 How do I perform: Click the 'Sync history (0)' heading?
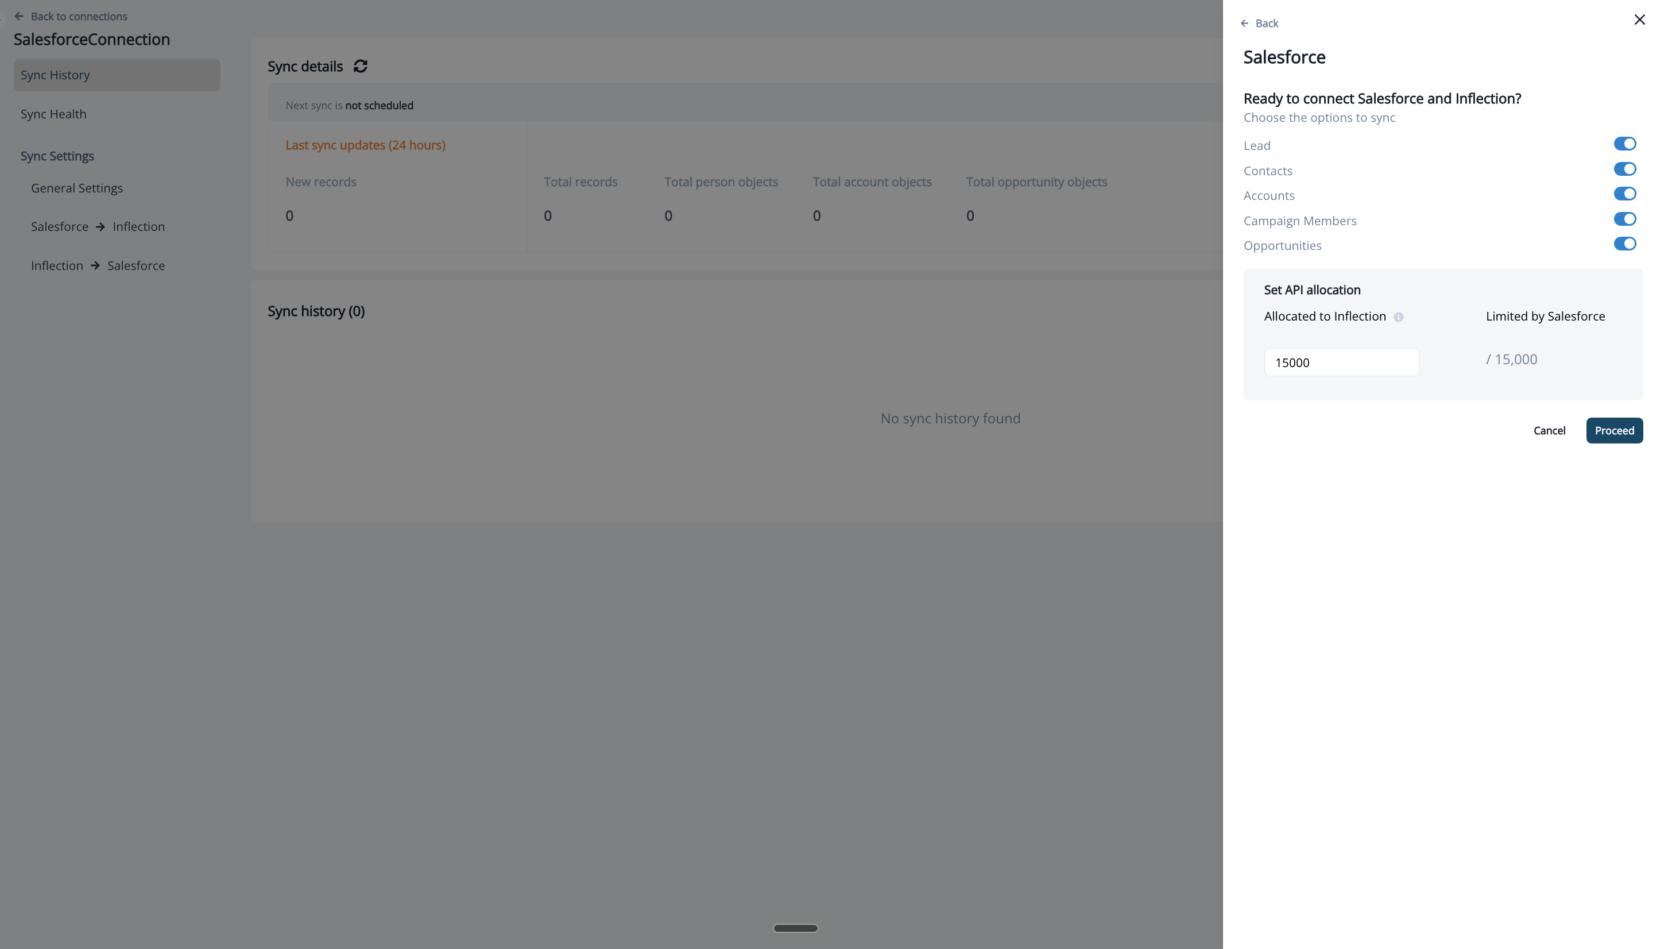[x=316, y=311]
